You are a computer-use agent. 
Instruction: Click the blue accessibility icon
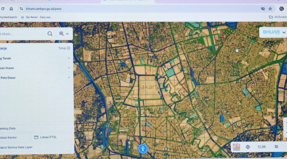coord(143,148)
